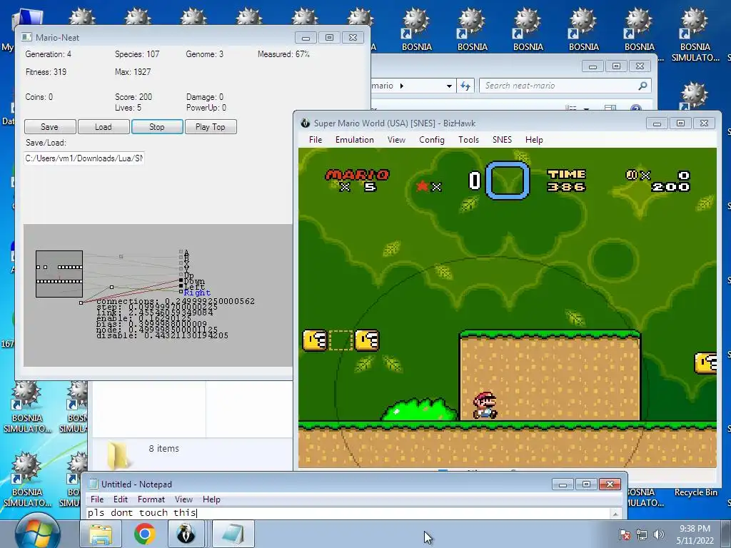
Task: Click the Play Top button
Action: (x=211, y=127)
